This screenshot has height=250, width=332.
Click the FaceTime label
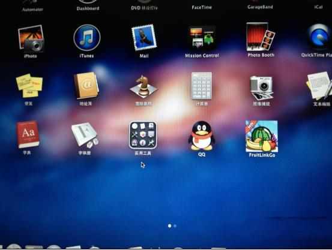[x=202, y=7]
